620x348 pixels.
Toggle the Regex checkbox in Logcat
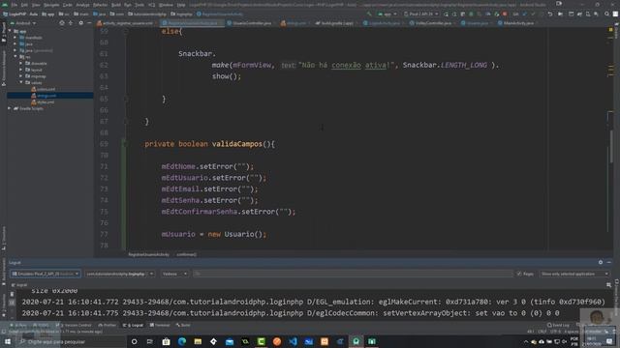coord(519,274)
